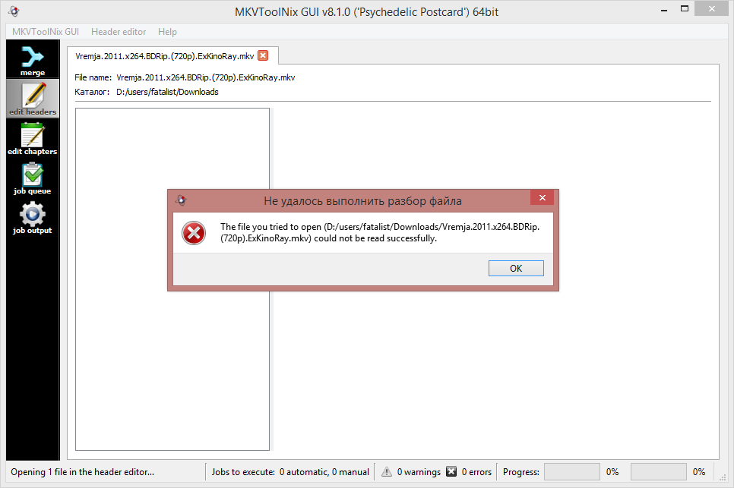Click the '0 warnings' status label
The image size is (734, 488).
[x=419, y=471]
